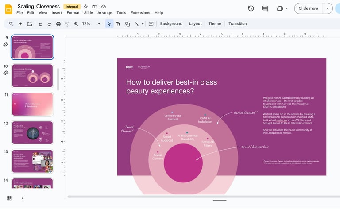The image size is (340, 209).
Task: Open the Google Slides home icon
Action: 8,9
